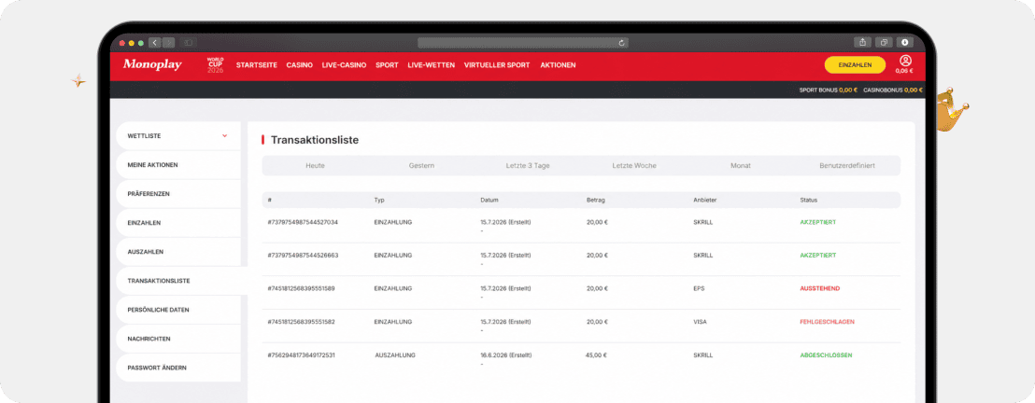Click transaction ID #7451812568395551582

tap(301, 322)
